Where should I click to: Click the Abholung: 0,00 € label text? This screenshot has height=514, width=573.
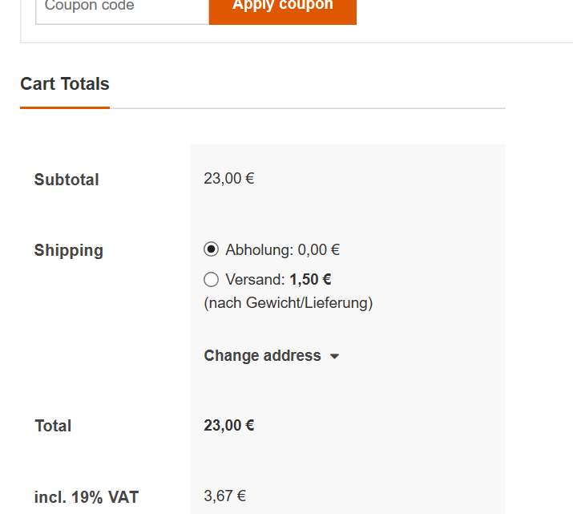tap(282, 249)
